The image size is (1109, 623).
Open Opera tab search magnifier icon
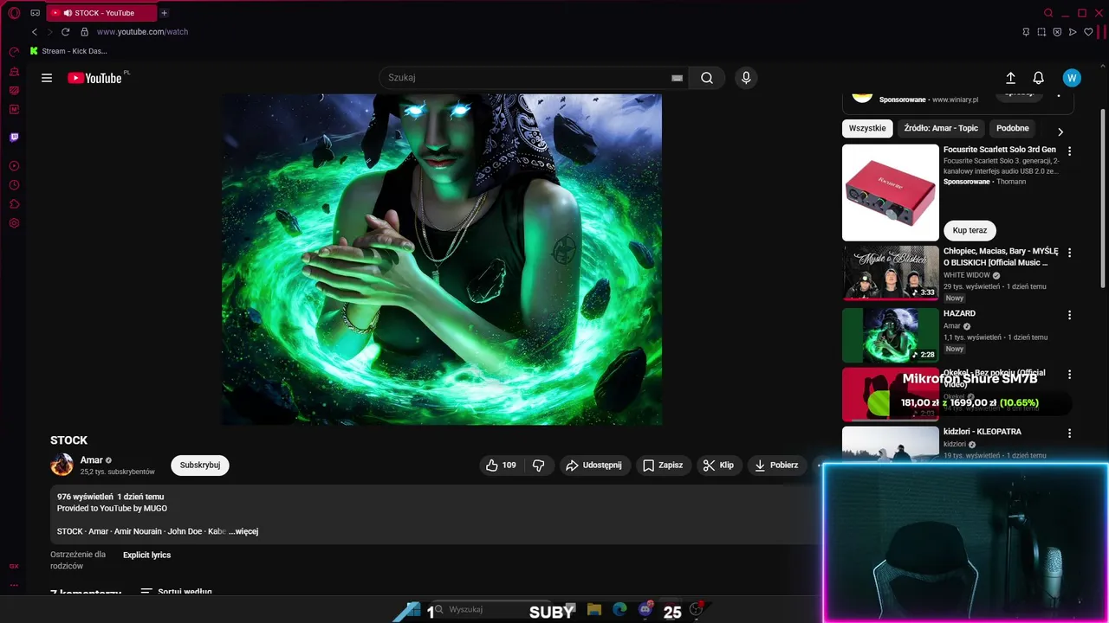pos(1048,13)
